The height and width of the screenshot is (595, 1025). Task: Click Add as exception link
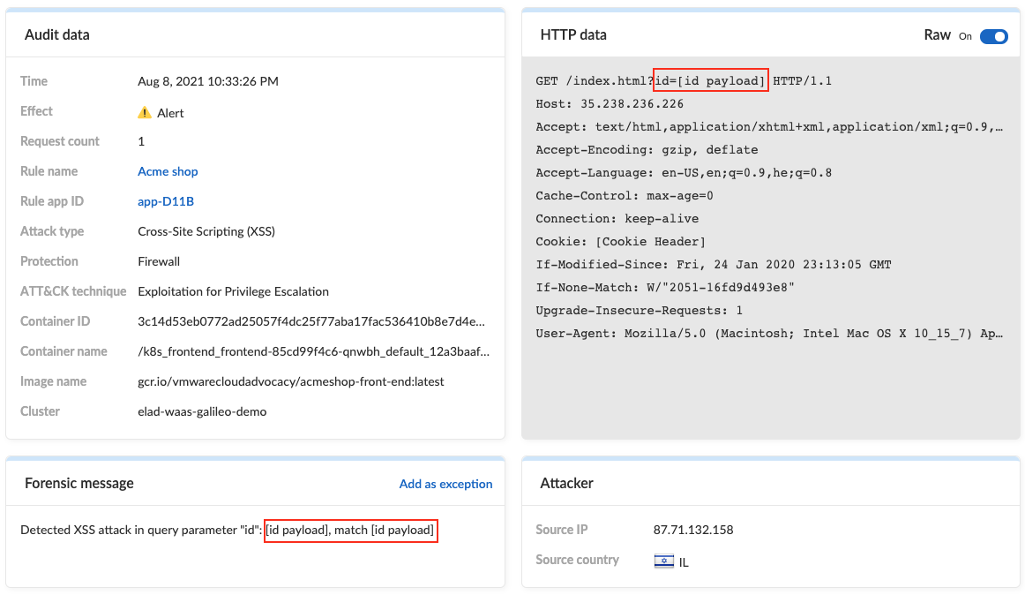pyautogui.click(x=445, y=484)
